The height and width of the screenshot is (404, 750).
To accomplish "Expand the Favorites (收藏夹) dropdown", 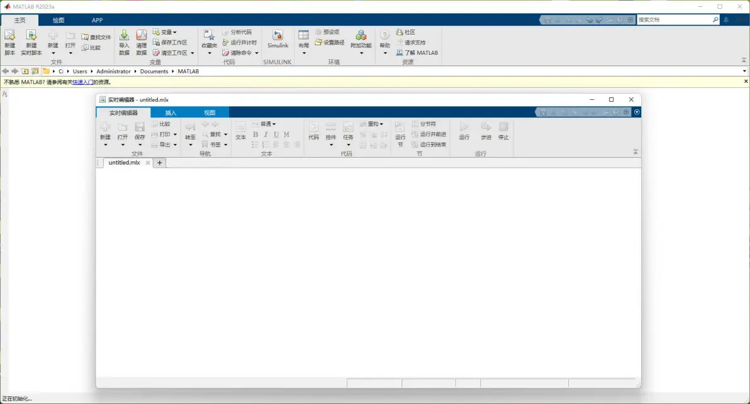I will point(209,53).
